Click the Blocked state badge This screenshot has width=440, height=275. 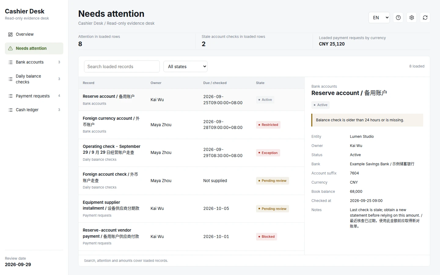click(x=266, y=237)
